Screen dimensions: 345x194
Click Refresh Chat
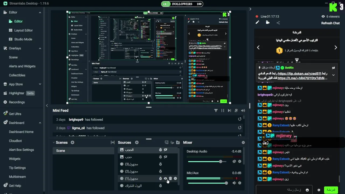[x=330, y=23]
